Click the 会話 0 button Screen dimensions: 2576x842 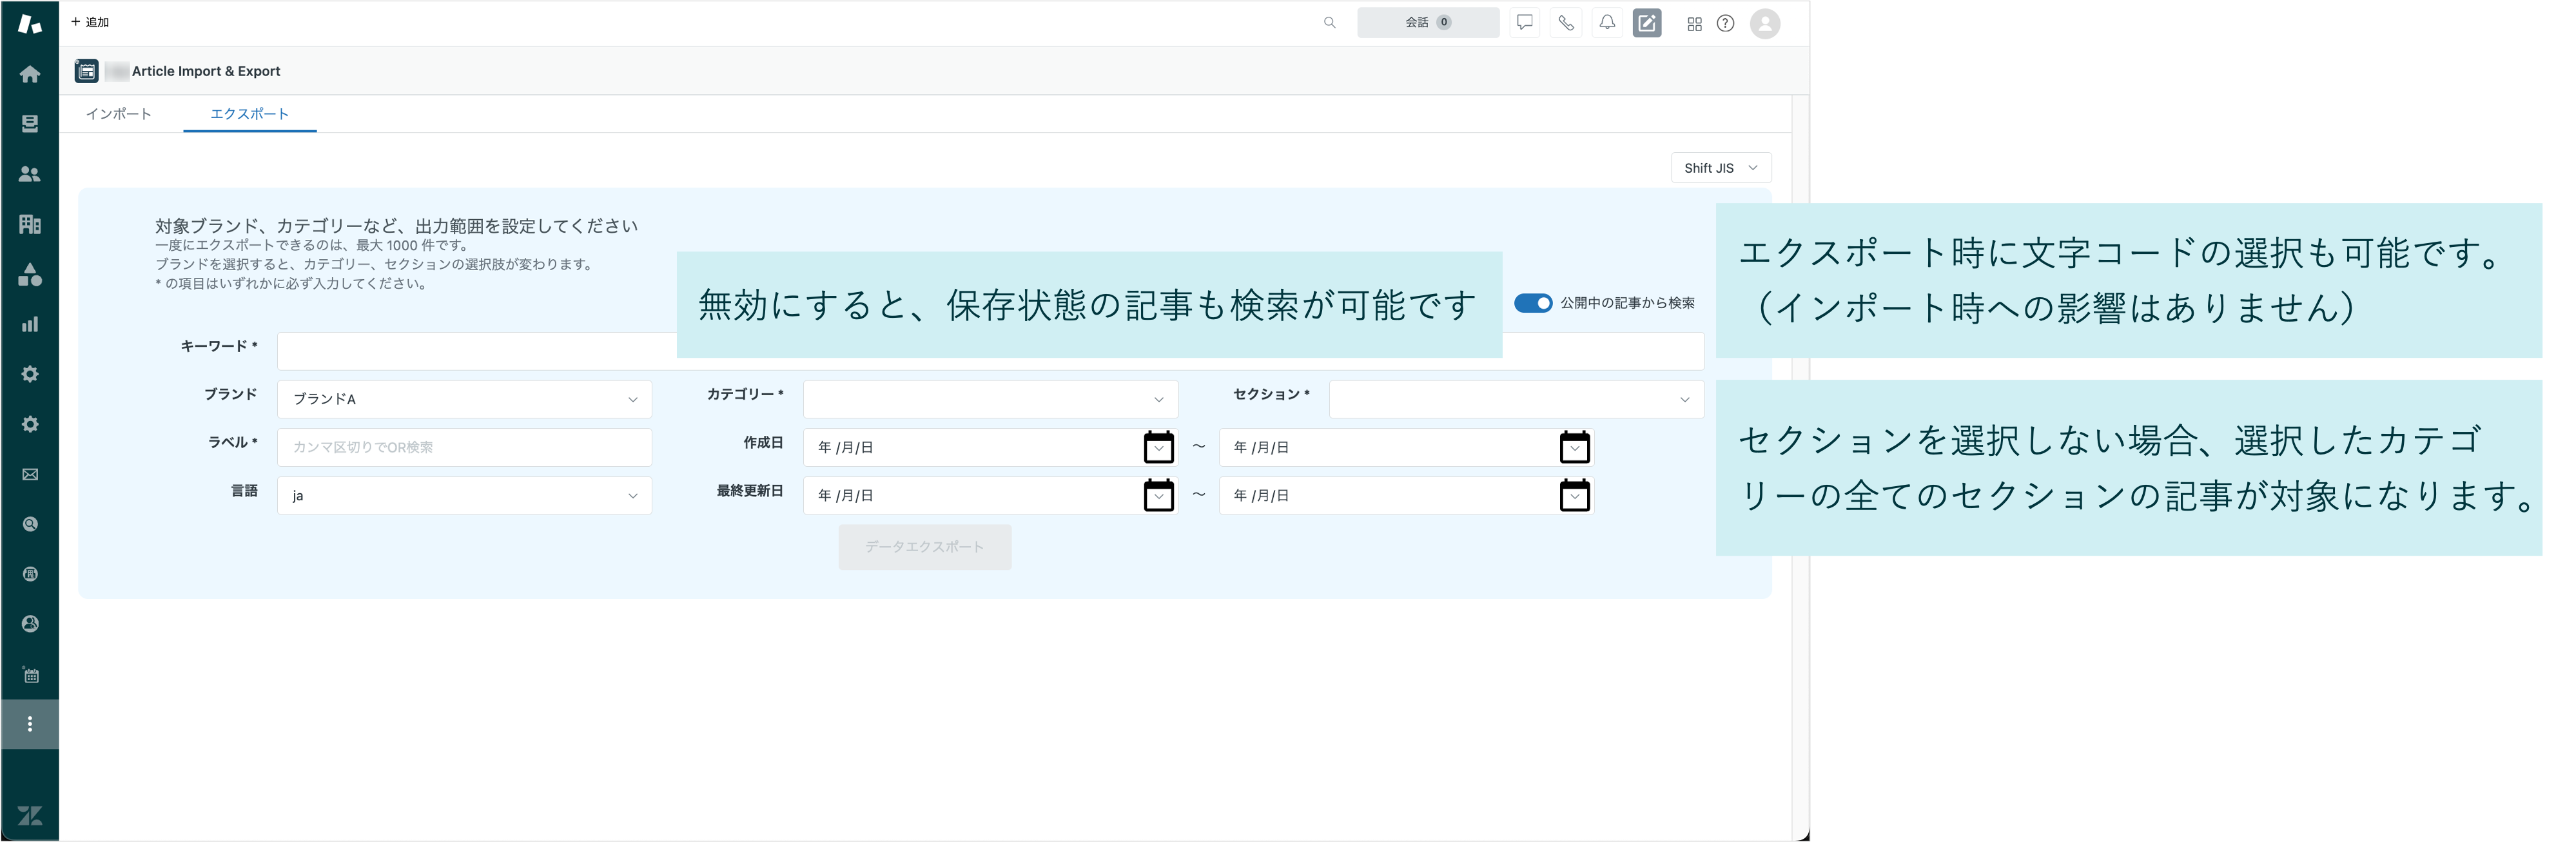click(x=1428, y=22)
